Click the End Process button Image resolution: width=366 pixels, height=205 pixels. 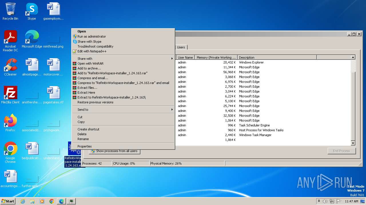click(x=341, y=151)
